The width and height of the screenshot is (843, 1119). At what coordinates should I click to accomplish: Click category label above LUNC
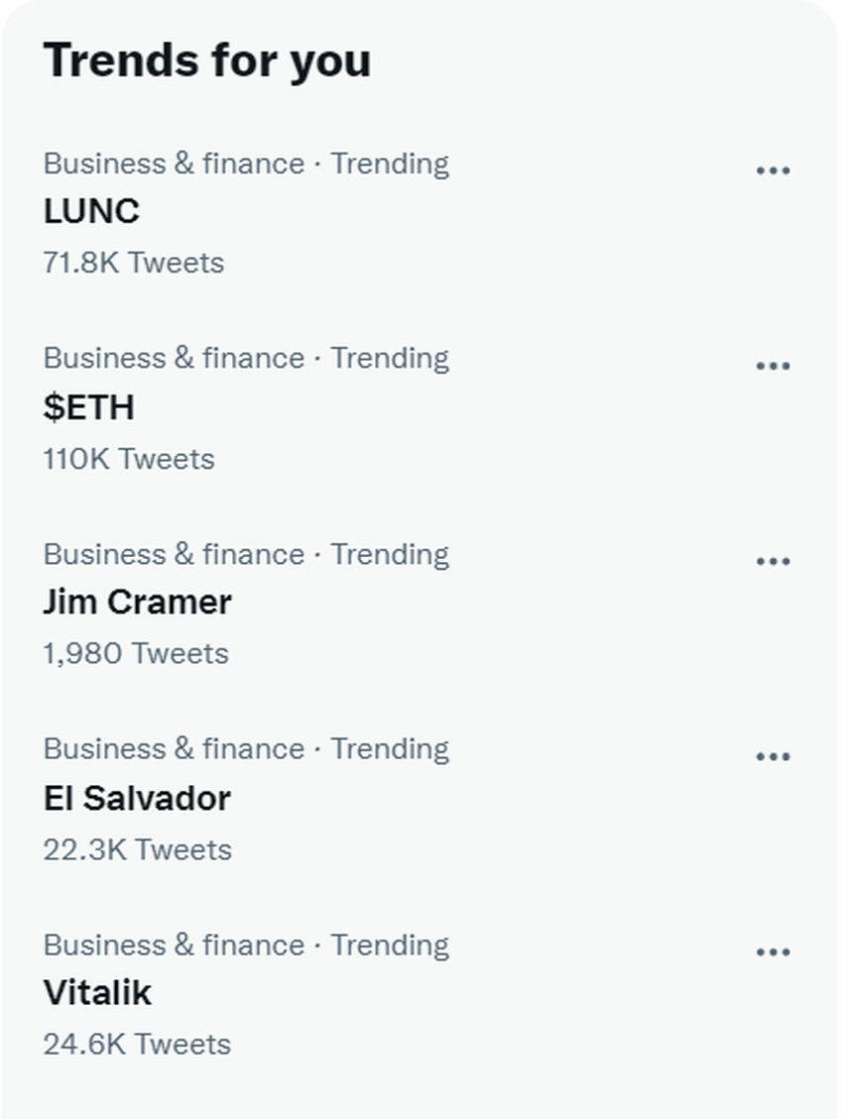[245, 163]
